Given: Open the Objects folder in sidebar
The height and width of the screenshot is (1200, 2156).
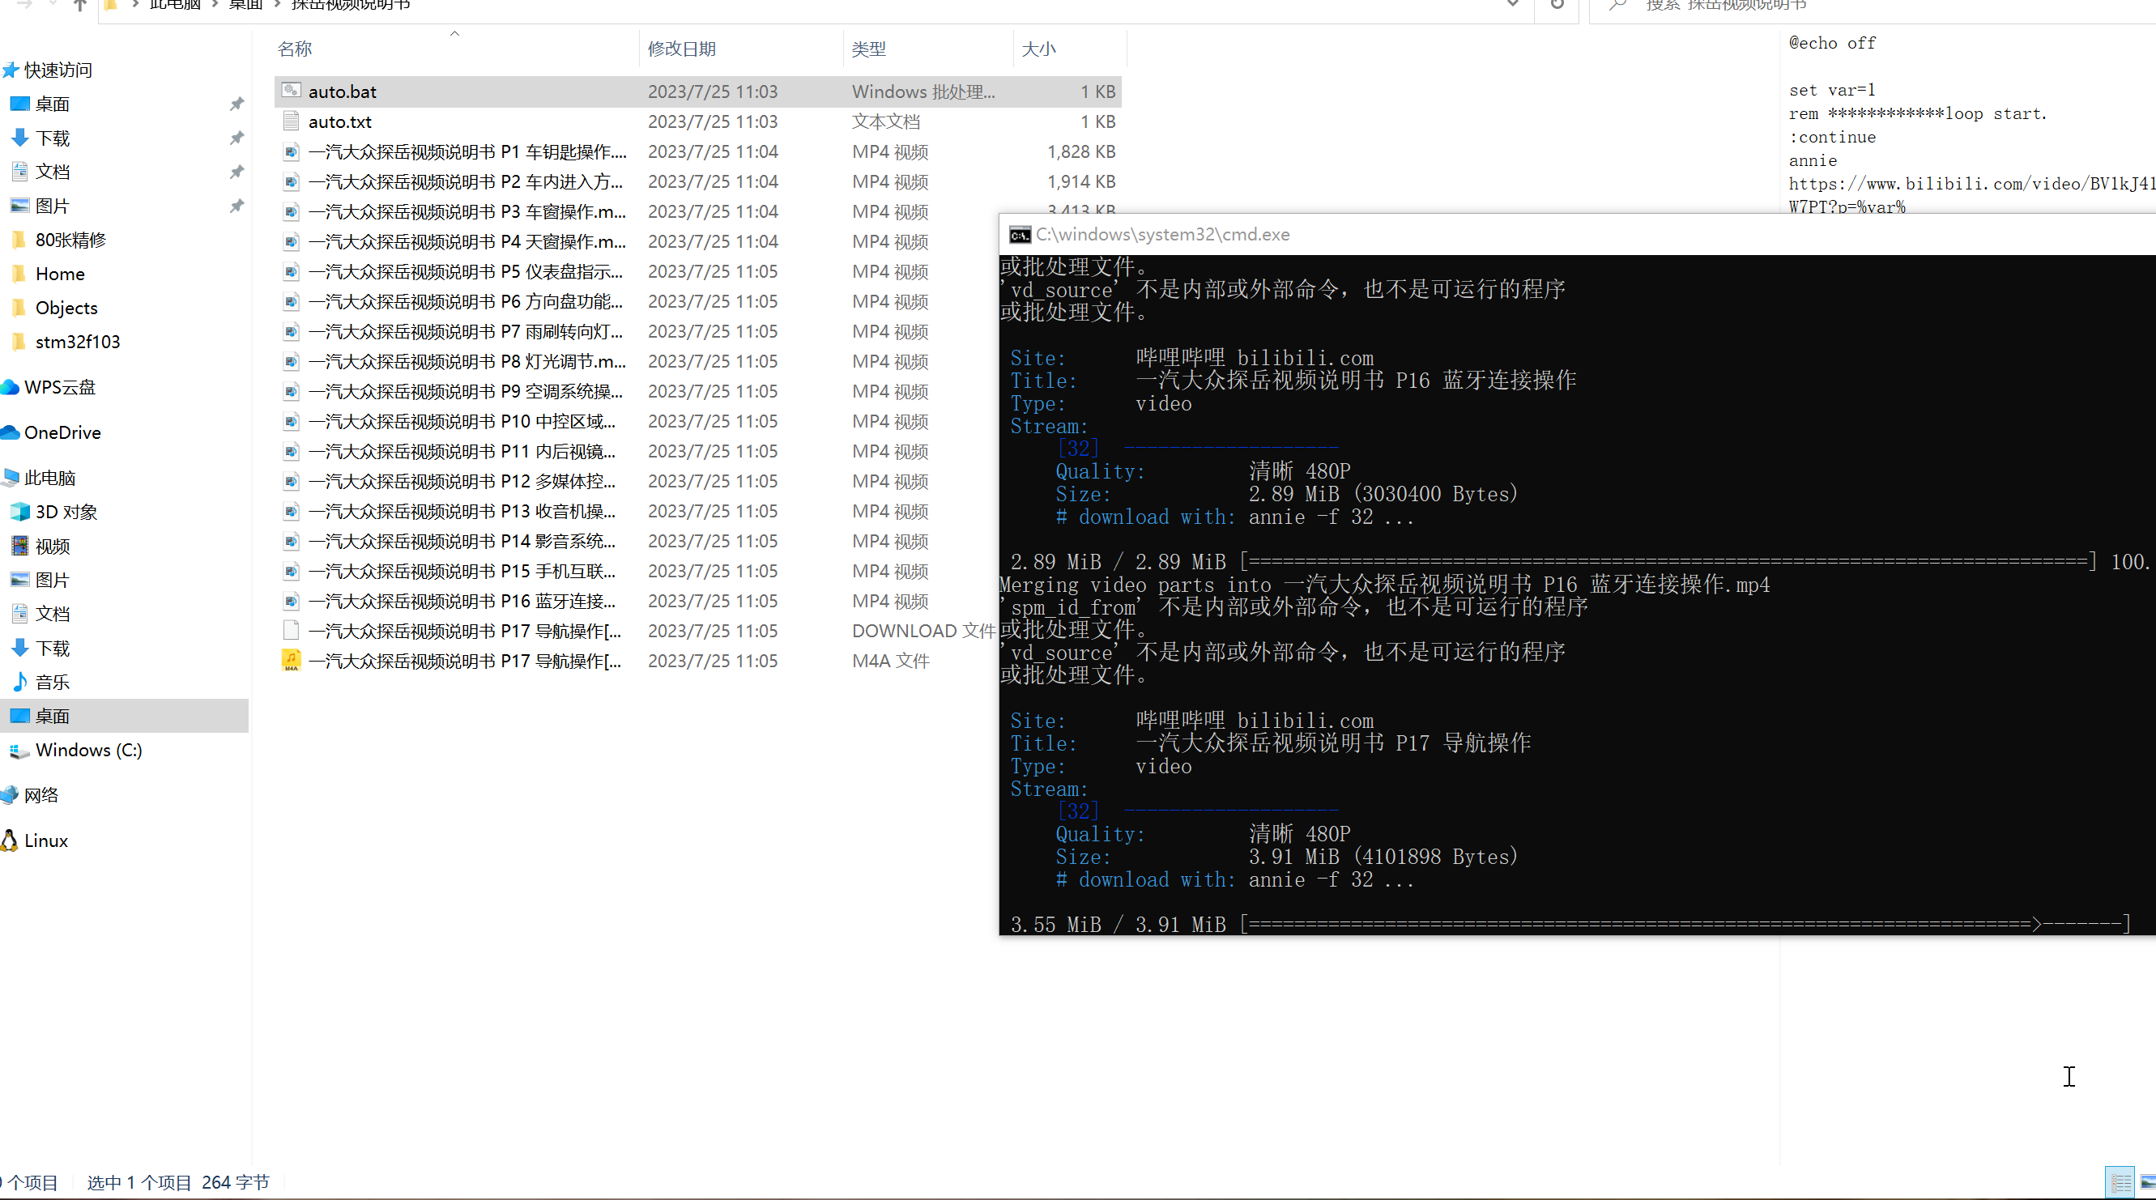Looking at the screenshot, I should 66,308.
